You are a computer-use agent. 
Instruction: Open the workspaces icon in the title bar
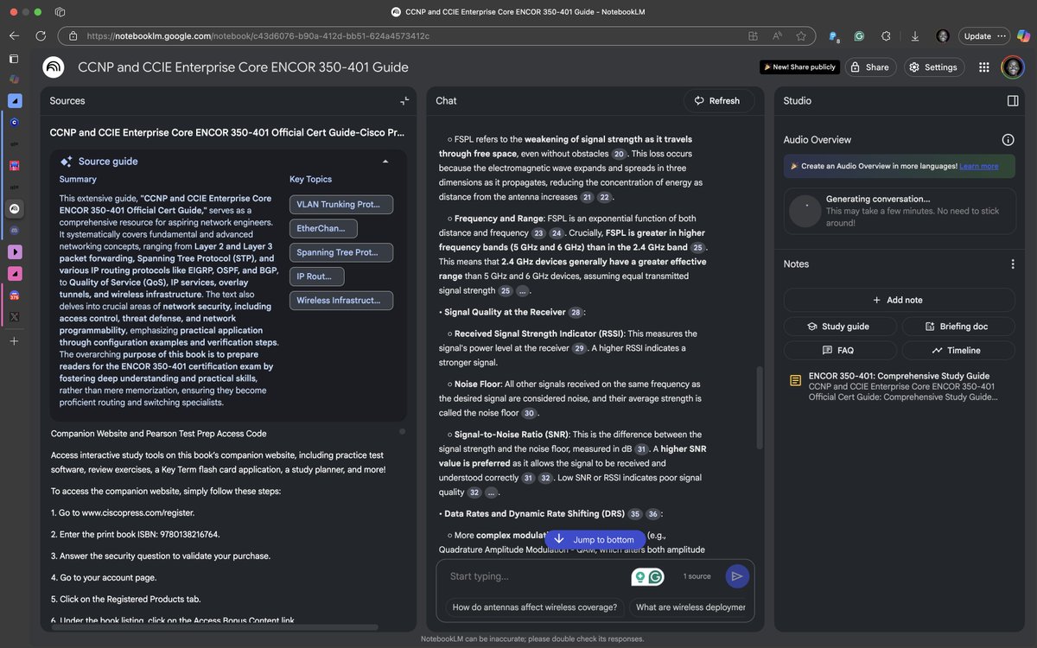pyautogui.click(x=60, y=12)
